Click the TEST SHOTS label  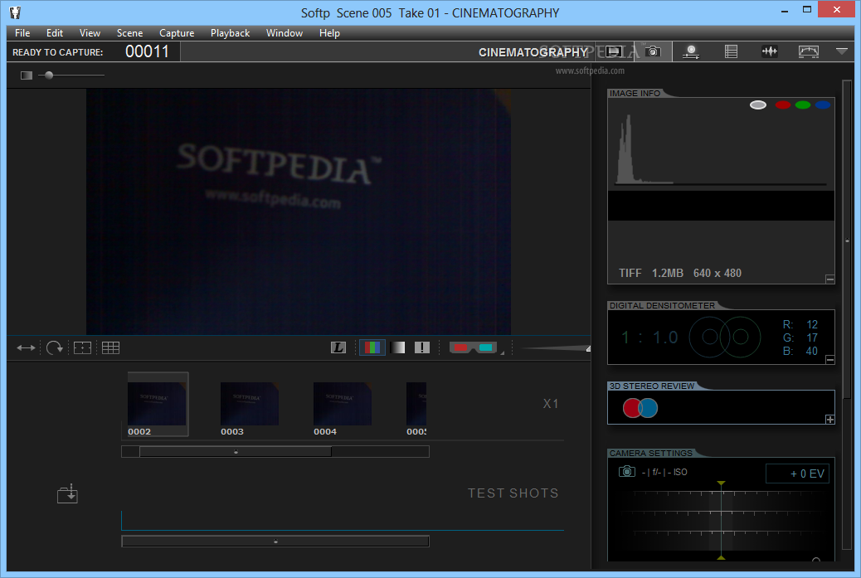pos(513,493)
